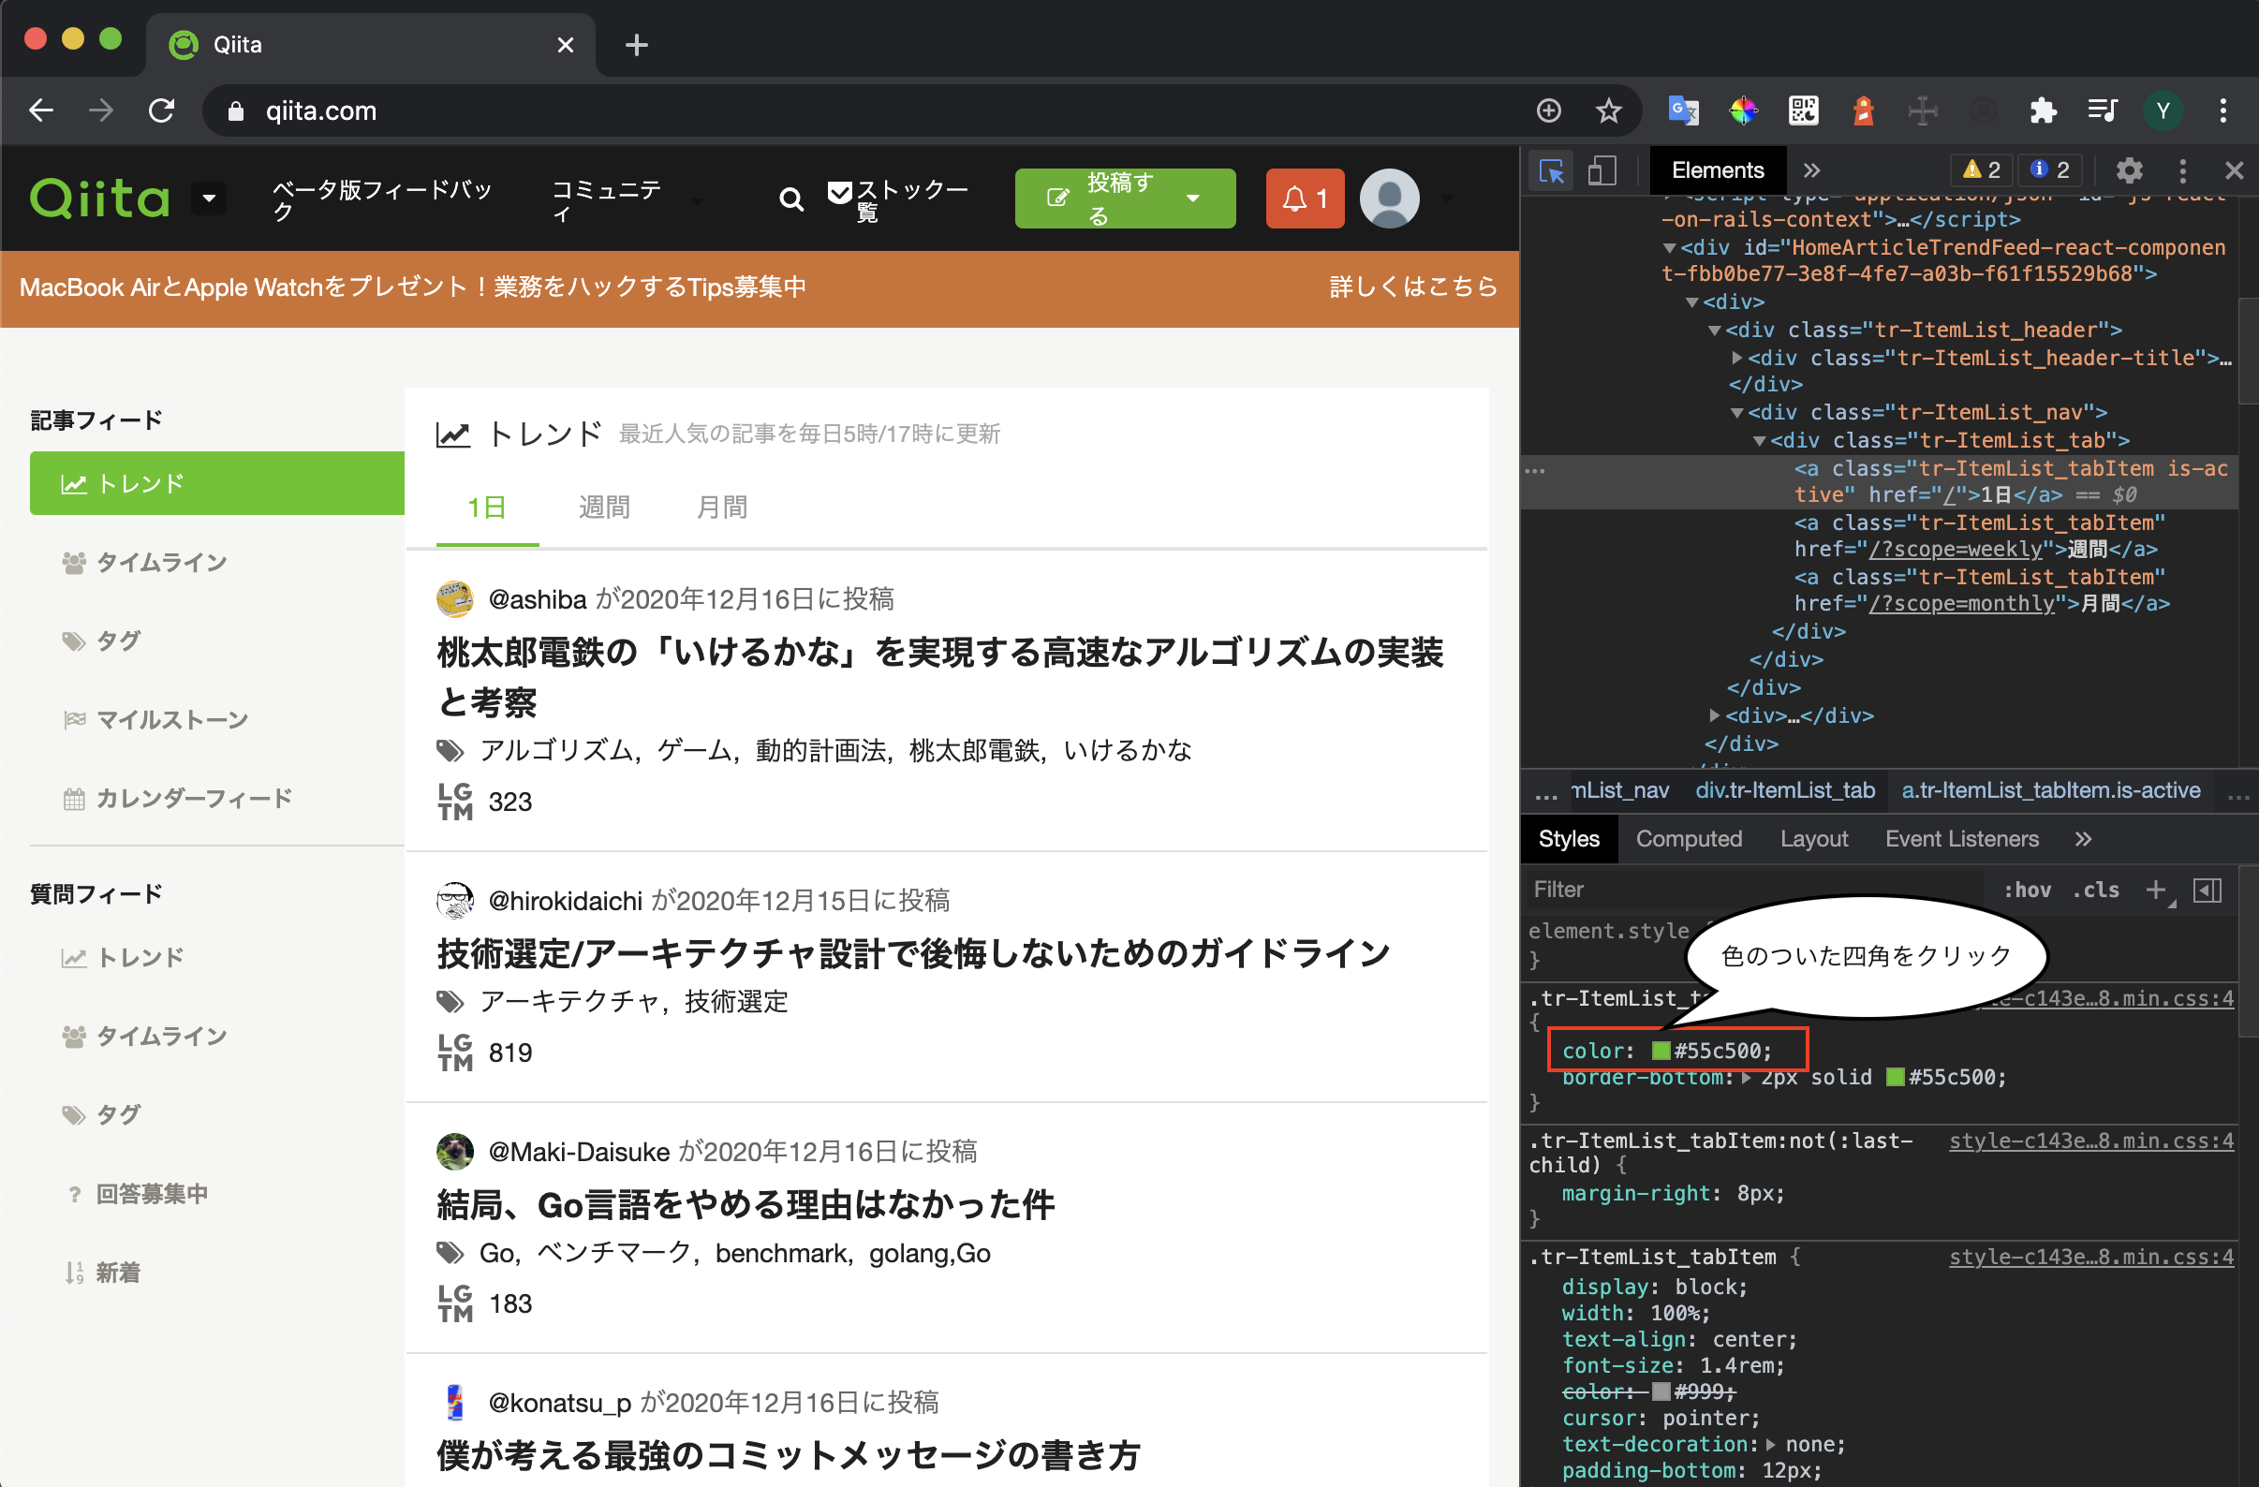Image resolution: width=2259 pixels, height=1487 pixels.
Task: Open the notification bell showing 1
Action: [x=1304, y=199]
